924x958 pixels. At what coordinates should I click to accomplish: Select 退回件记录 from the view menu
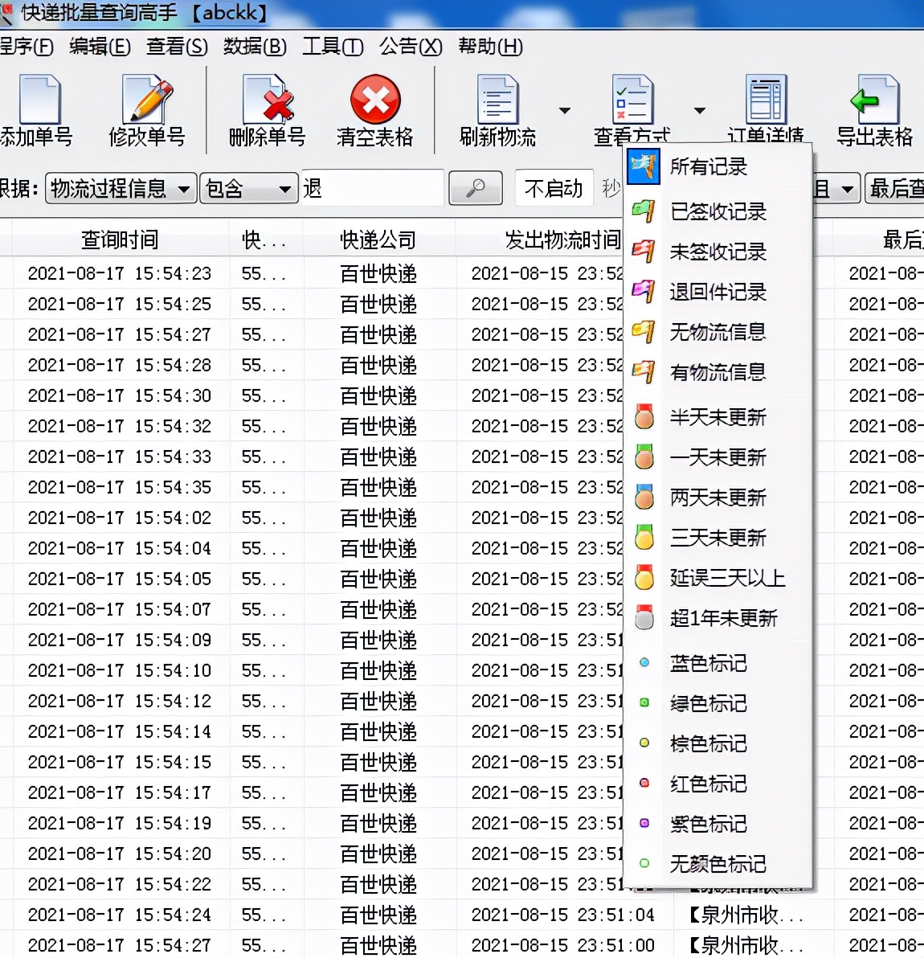(x=718, y=292)
